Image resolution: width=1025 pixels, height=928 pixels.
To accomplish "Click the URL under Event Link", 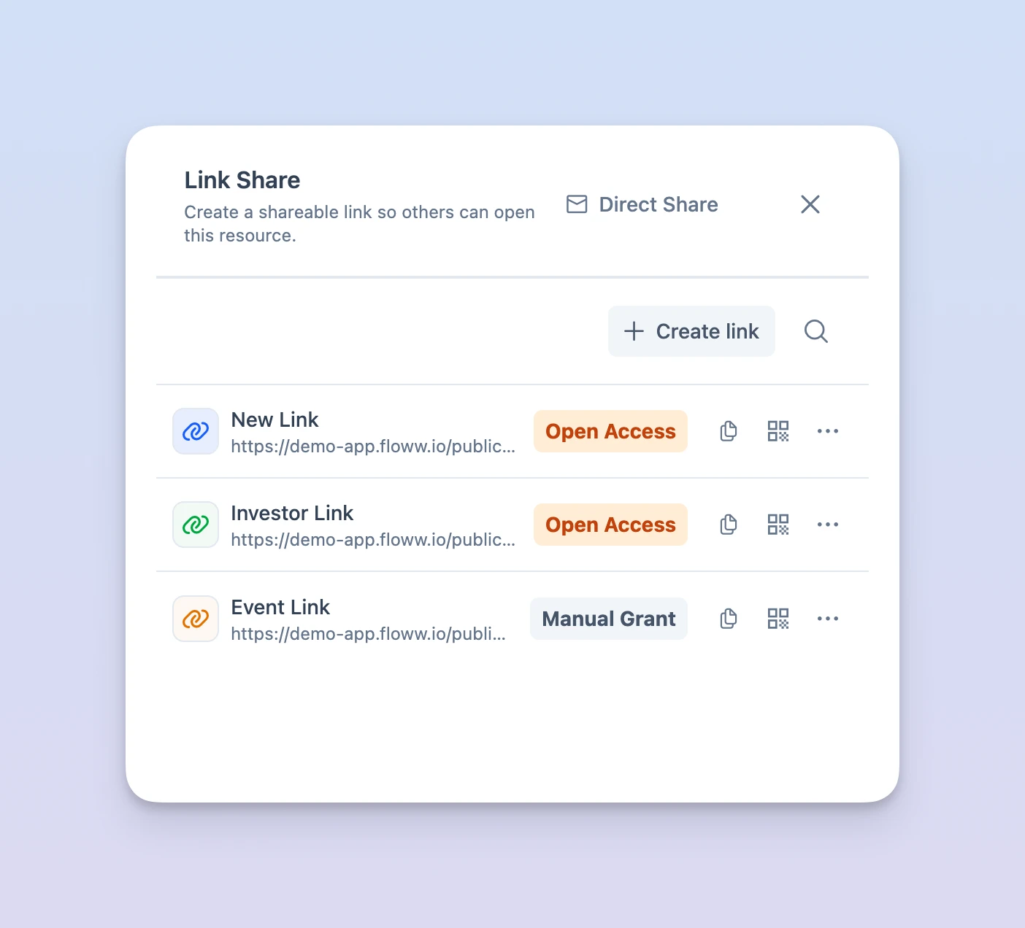I will coord(368,634).
